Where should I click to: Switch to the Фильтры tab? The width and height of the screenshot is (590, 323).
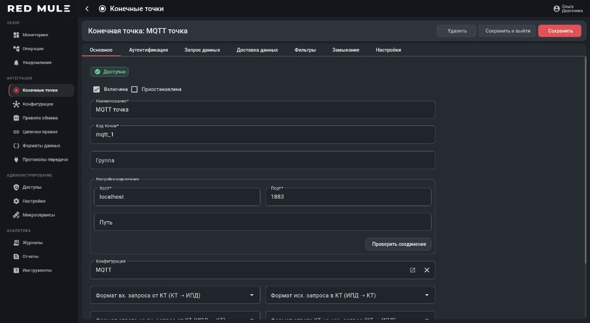pyautogui.click(x=305, y=50)
